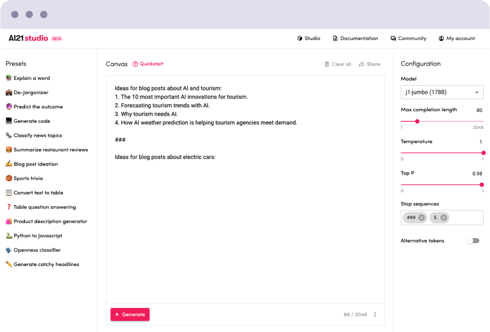Click the Studio cube icon
490x332 pixels.
299,38
